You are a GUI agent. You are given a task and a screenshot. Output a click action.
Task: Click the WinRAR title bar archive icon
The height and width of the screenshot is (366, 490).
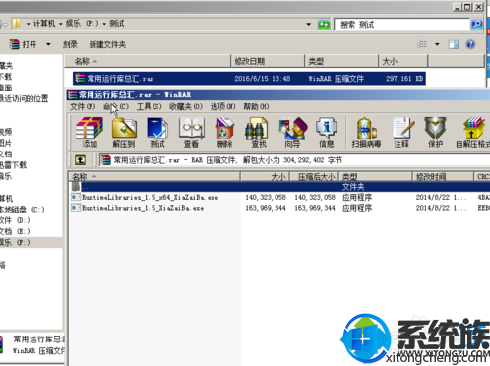(73, 94)
